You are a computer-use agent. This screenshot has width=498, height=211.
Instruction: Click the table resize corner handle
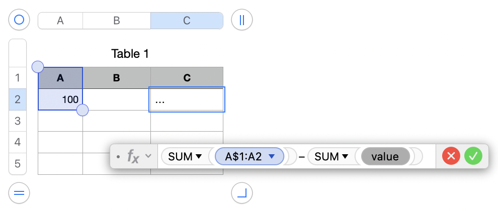pos(241,193)
